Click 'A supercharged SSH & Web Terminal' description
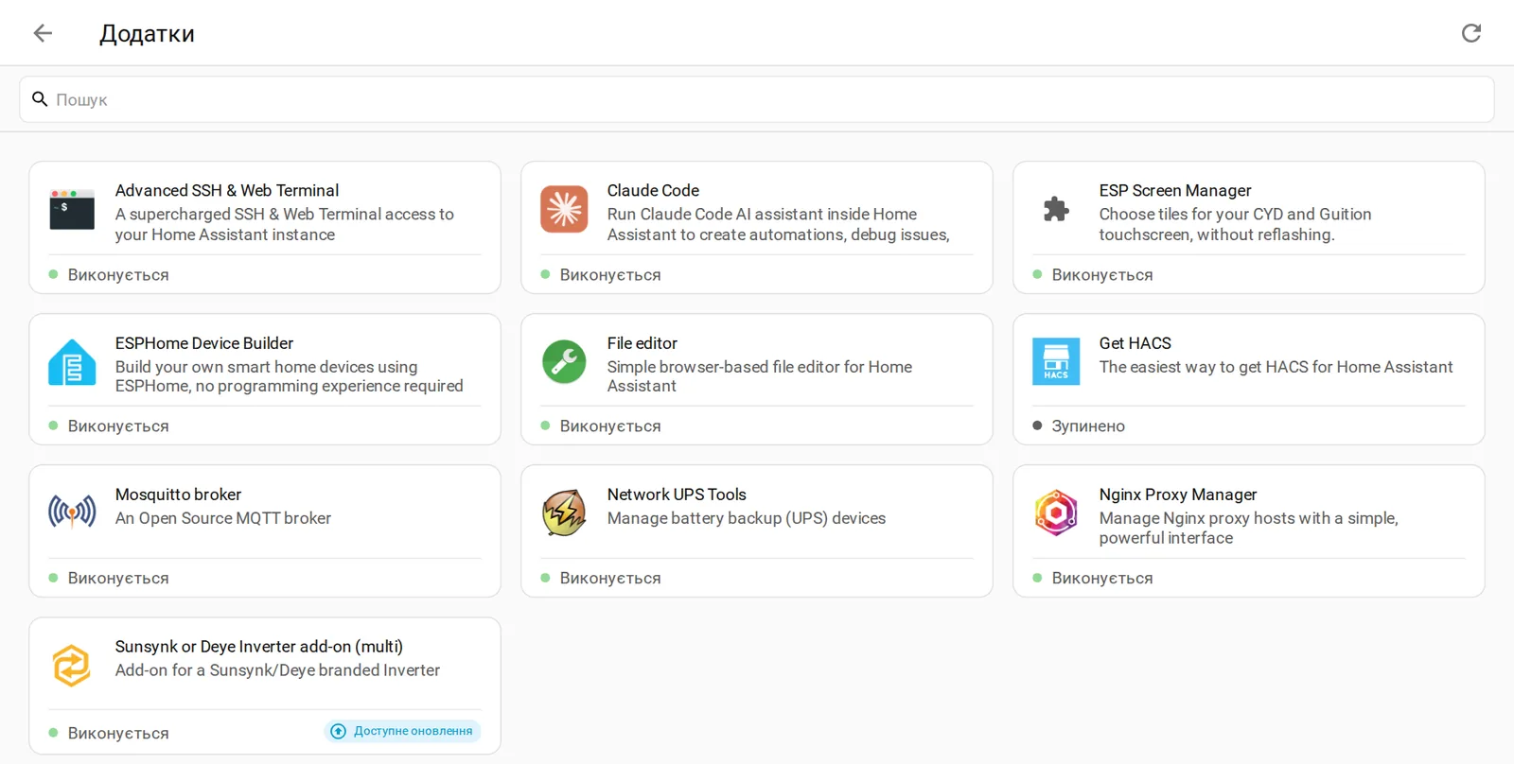 [285, 224]
